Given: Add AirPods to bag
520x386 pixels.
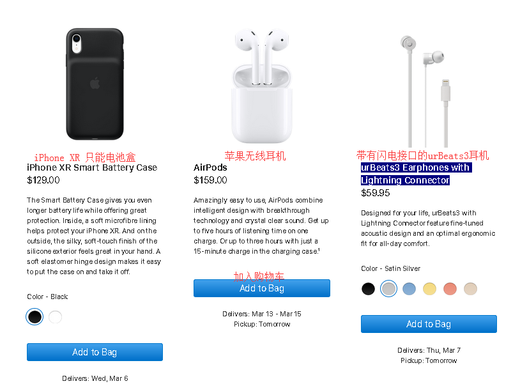Looking at the screenshot, I should click(x=261, y=288).
